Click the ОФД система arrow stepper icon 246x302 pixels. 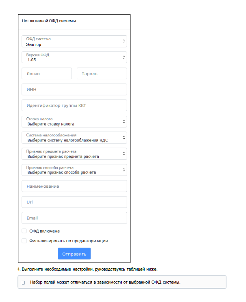click(124, 41)
